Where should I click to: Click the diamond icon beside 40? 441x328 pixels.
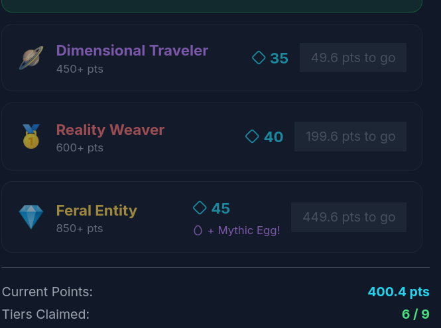coord(252,136)
